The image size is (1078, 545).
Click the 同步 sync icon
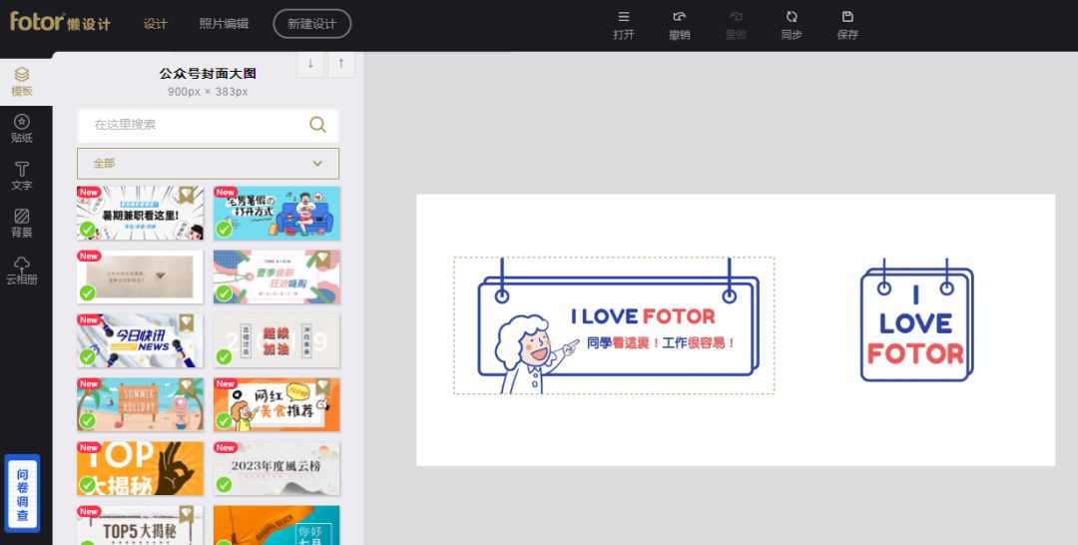[x=792, y=17]
